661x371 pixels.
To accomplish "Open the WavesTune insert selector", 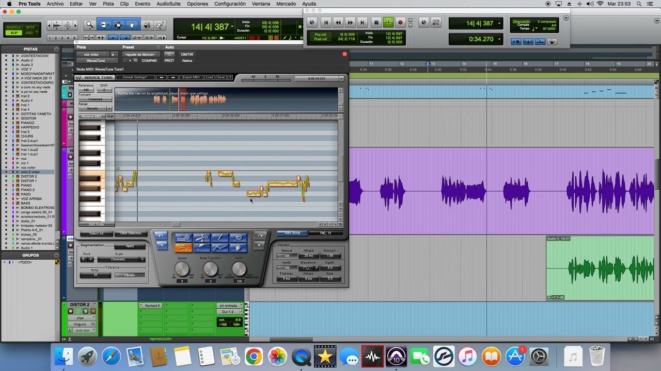I will tap(97, 60).
